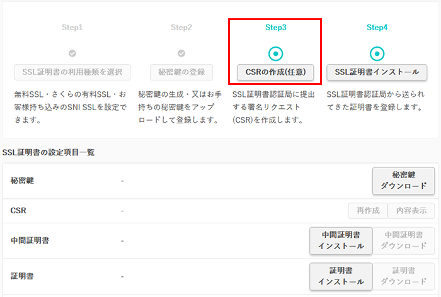Download the private key via 秘密鍵ダウンロード
The image size is (441, 297).
403,181
